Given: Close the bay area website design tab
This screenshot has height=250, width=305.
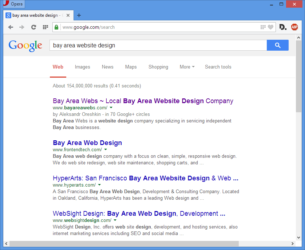Looking at the screenshot, I should click(68, 15).
